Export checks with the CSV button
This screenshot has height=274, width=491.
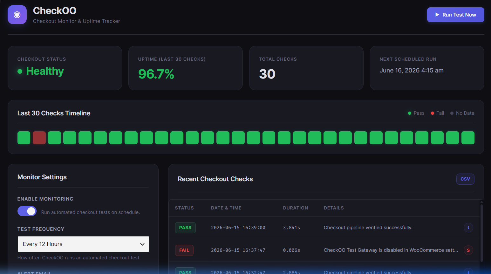click(x=465, y=179)
